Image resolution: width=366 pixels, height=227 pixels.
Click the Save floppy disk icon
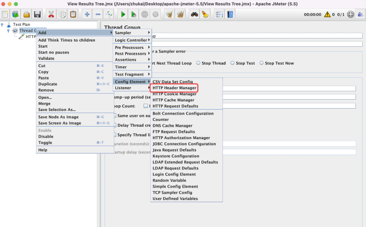[x=37, y=15]
